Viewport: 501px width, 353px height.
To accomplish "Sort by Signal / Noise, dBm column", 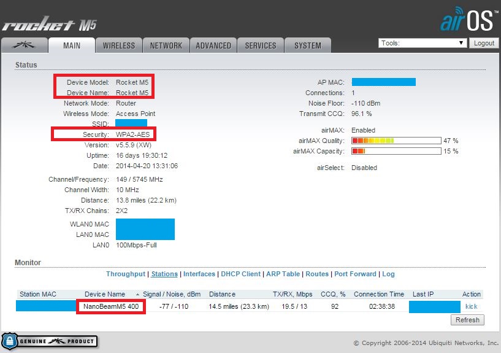I will [172, 294].
